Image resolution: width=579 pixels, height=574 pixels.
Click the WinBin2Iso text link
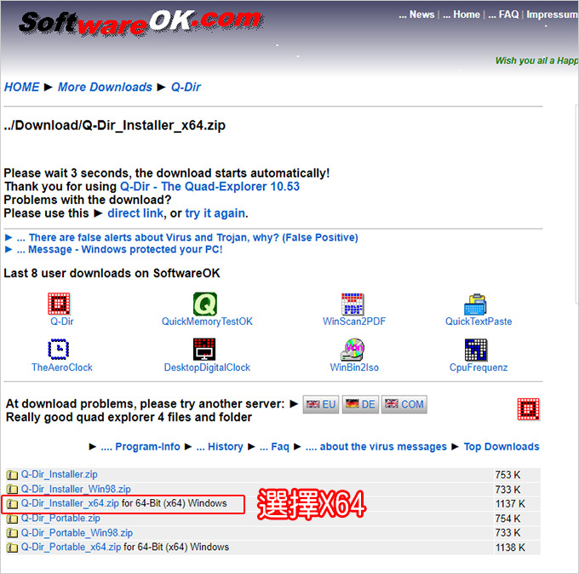point(354,368)
